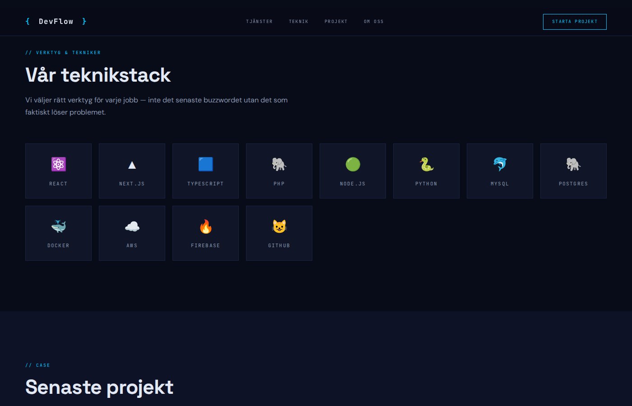The height and width of the screenshot is (406, 632).
Task: Click the "// CASE" section label
Action: pyautogui.click(x=37, y=365)
